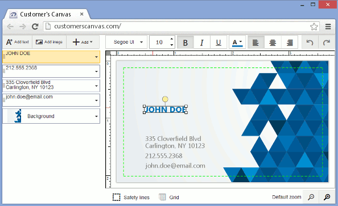338x206 pixels.
Task: Click the Redo arrow icon
Action: [x=327, y=43]
